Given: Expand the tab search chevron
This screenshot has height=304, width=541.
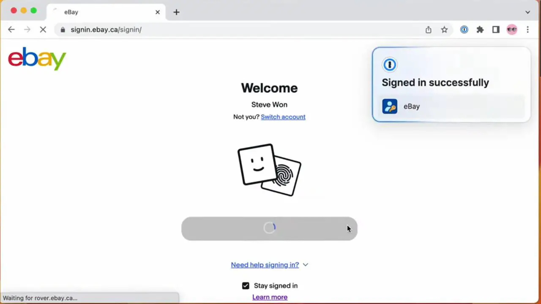Looking at the screenshot, I should click(x=527, y=12).
